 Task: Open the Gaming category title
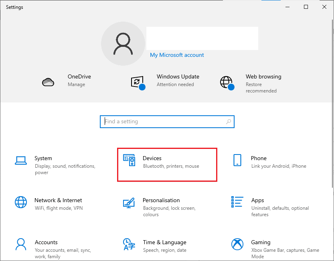(261, 242)
